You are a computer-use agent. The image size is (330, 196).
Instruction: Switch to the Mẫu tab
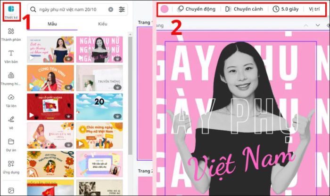[52, 24]
